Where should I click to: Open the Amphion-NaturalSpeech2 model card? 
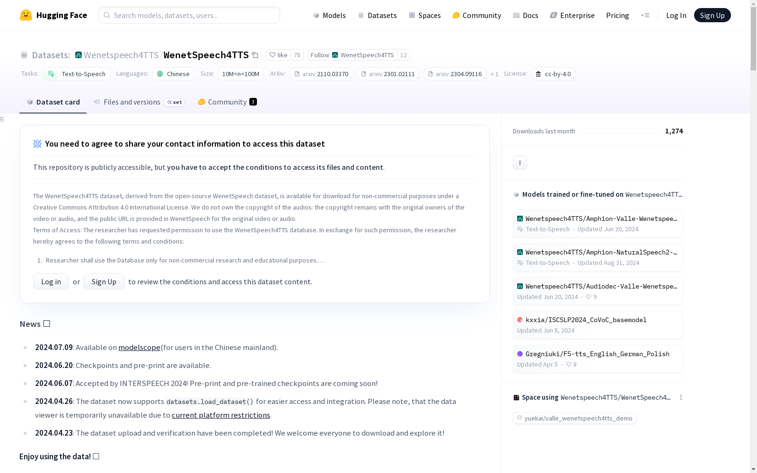point(598,257)
